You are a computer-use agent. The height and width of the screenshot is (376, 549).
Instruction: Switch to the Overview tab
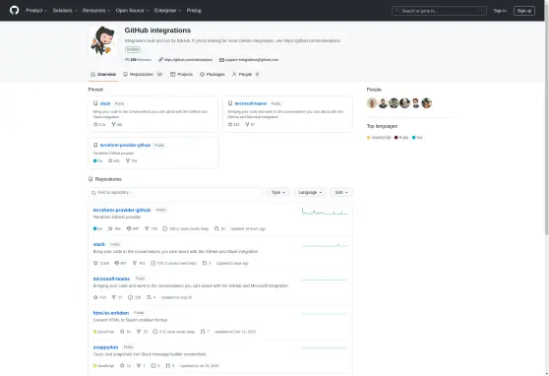(103, 74)
